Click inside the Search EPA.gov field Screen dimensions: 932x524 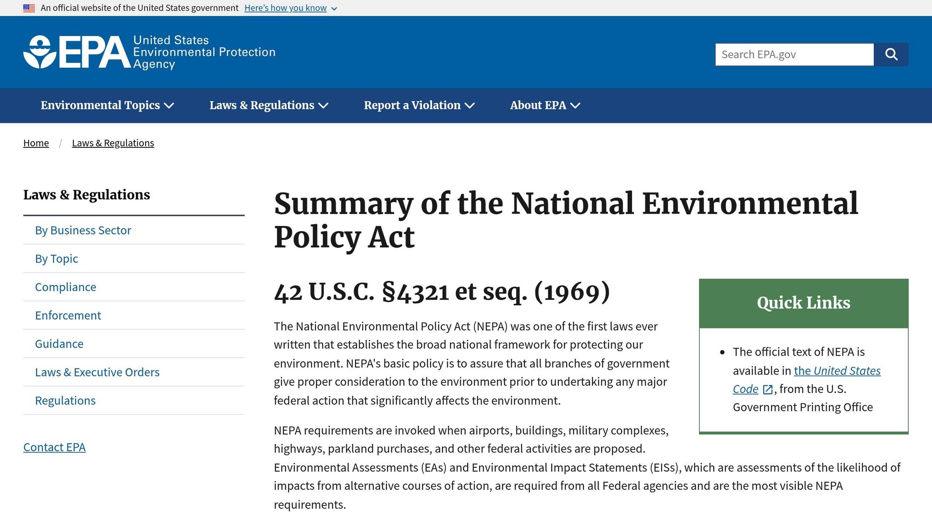(x=795, y=55)
